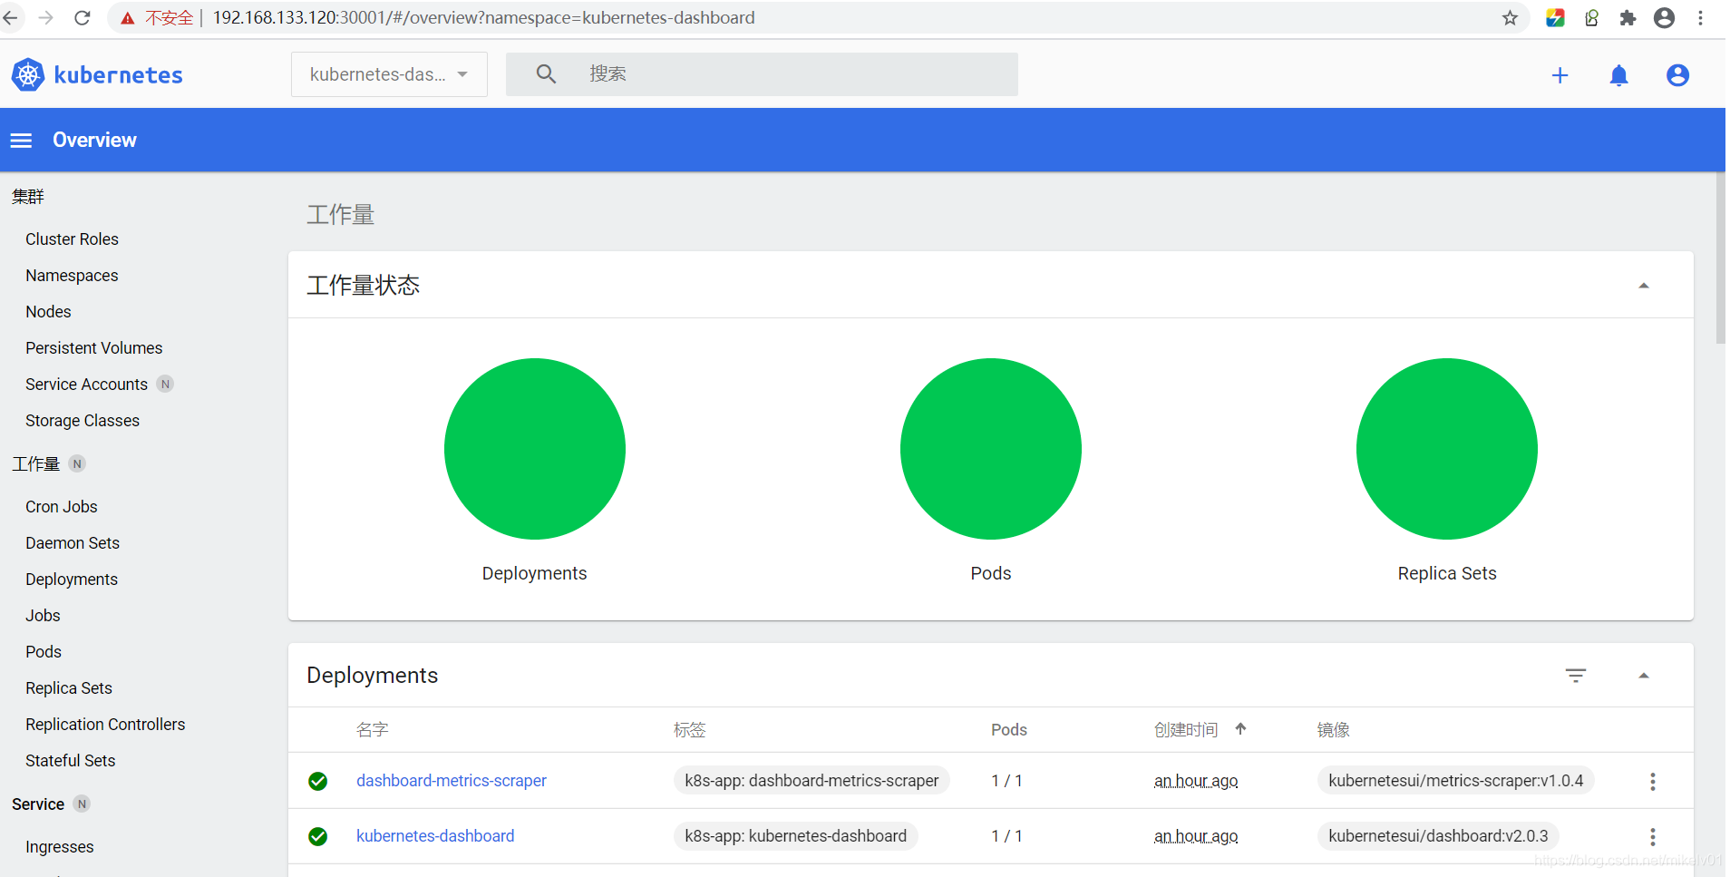Click the kubernetesui/metrics-scraper:v1.0.4 image chip
Screen dimensions: 1730x877
click(1456, 781)
